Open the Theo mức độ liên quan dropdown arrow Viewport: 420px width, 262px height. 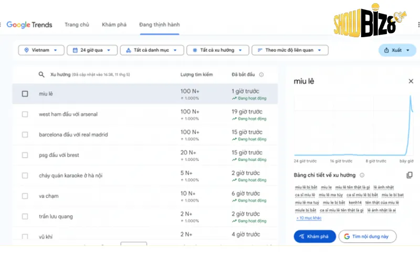coord(319,50)
